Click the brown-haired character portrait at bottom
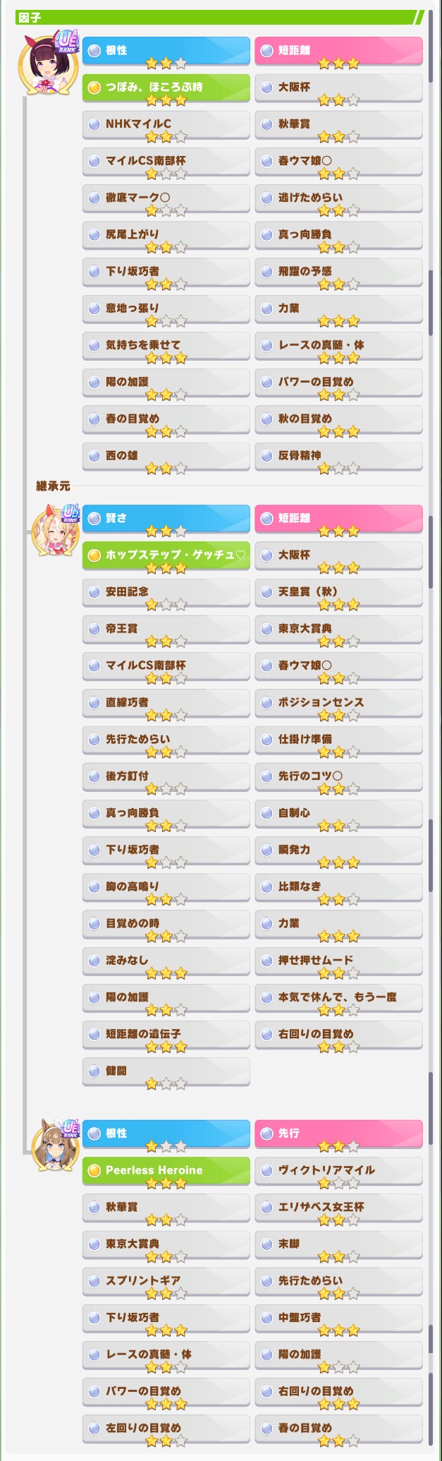Screen dimensions: 442x1461 tap(54, 1146)
